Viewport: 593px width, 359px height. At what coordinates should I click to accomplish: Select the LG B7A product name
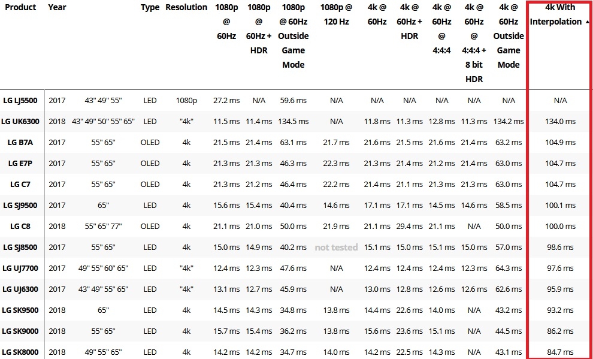pos(20,142)
